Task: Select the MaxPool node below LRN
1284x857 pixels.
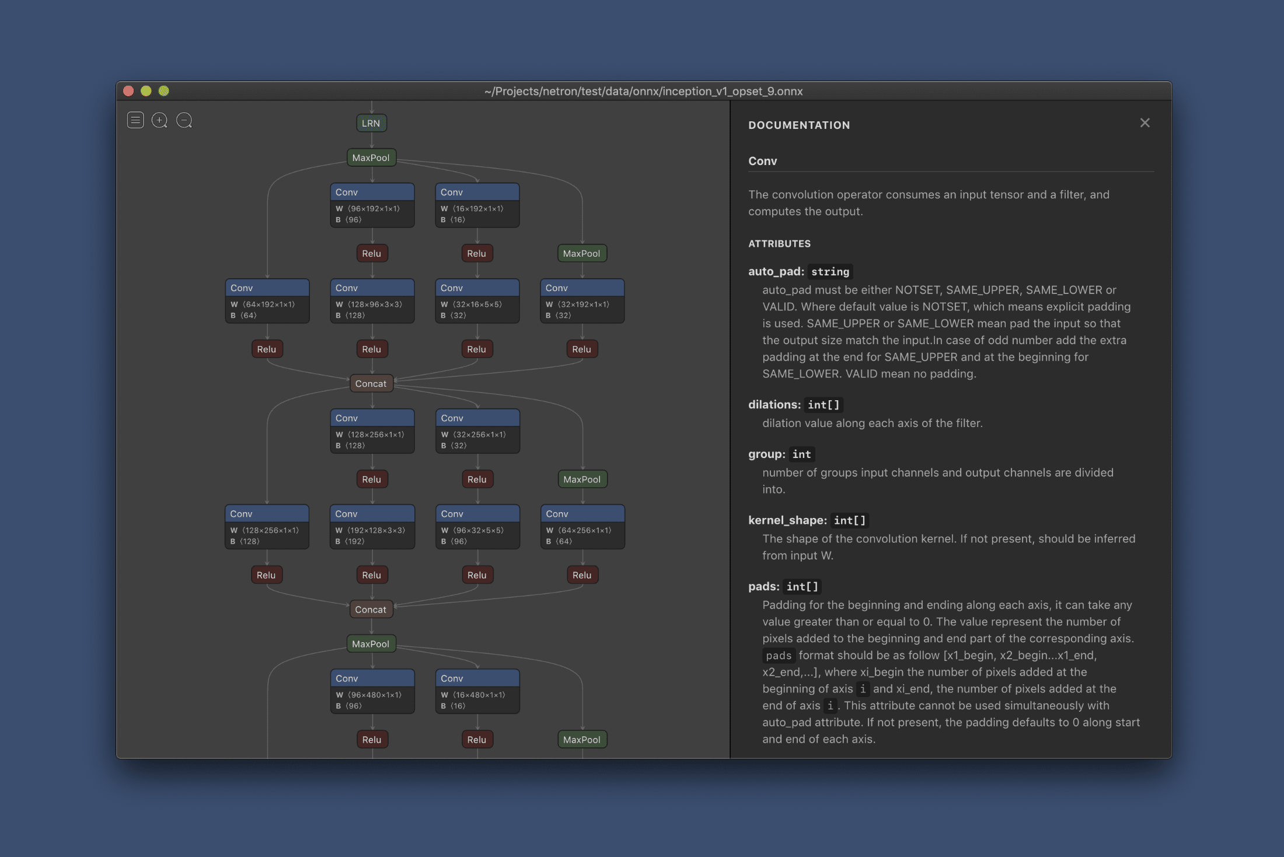Action: pyautogui.click(x=371, y=158)
